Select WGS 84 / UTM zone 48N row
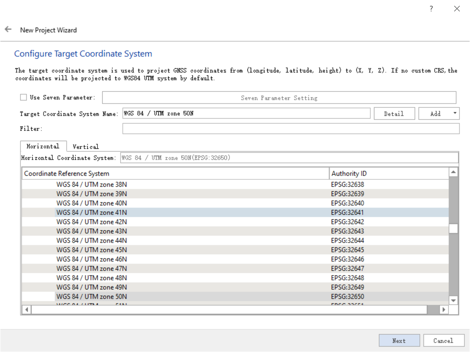 coord(235,278)
